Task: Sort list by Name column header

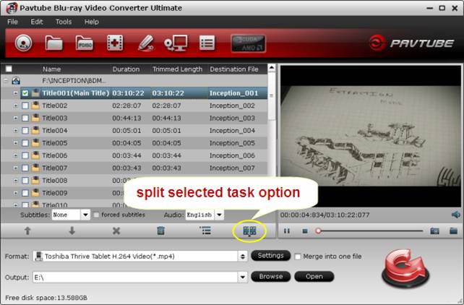Action: (51, 69)
